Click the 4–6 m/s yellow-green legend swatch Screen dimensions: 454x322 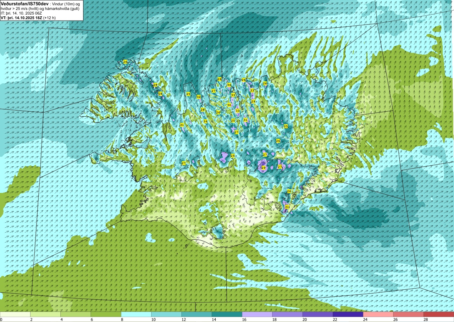click(76, 314)
